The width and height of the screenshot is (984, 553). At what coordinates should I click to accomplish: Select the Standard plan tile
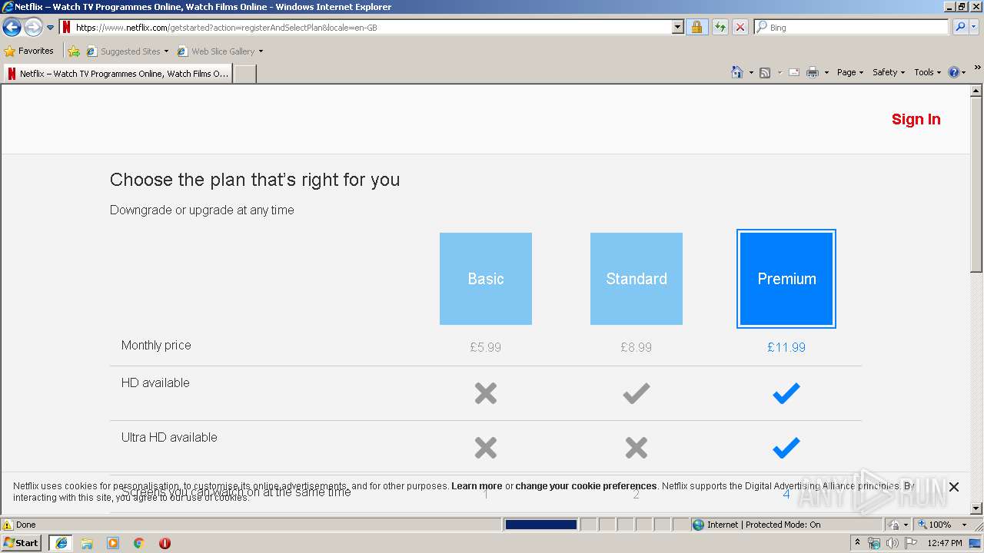[637, 279]
